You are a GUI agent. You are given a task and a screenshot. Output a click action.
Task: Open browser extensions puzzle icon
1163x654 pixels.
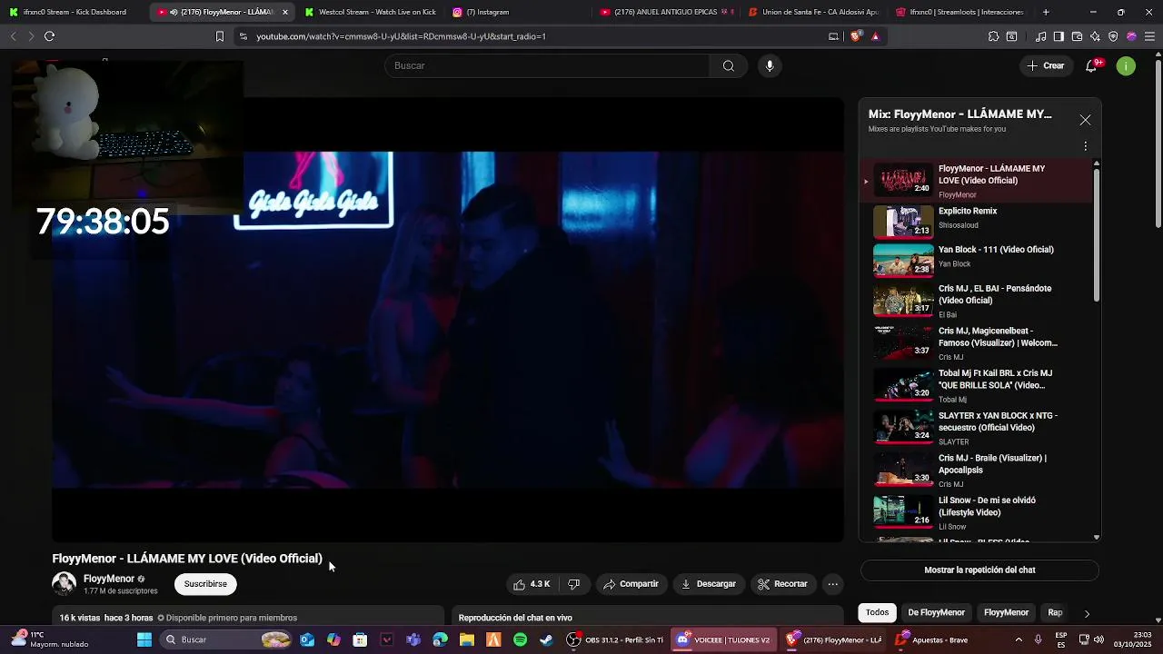(993, 36)
